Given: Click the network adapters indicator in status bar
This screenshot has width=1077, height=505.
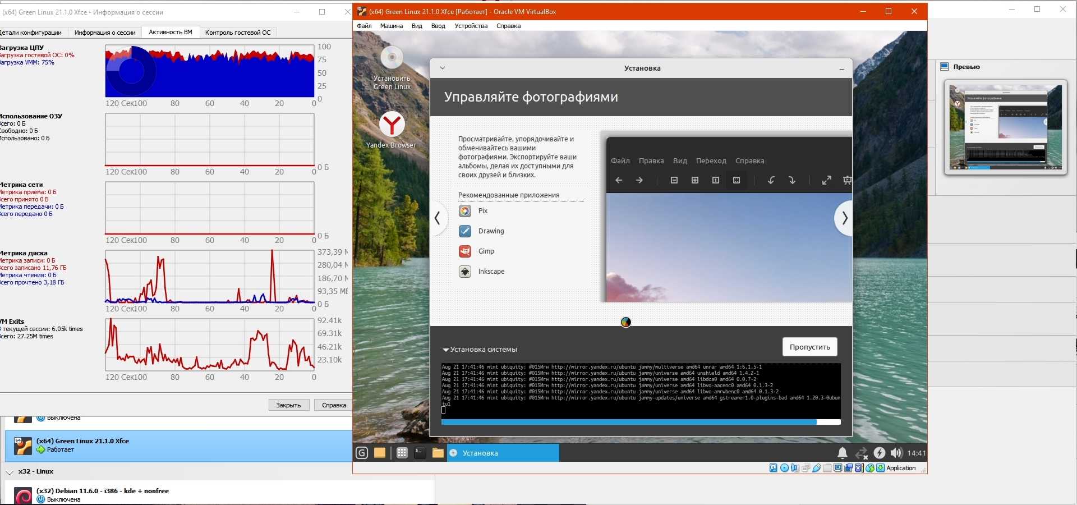Looking at the screenshot, I should point(806,468).
